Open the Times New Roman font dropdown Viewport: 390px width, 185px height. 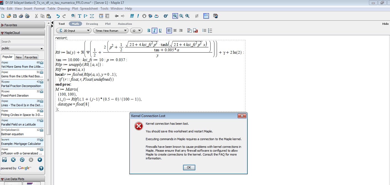tap(111, 31)
